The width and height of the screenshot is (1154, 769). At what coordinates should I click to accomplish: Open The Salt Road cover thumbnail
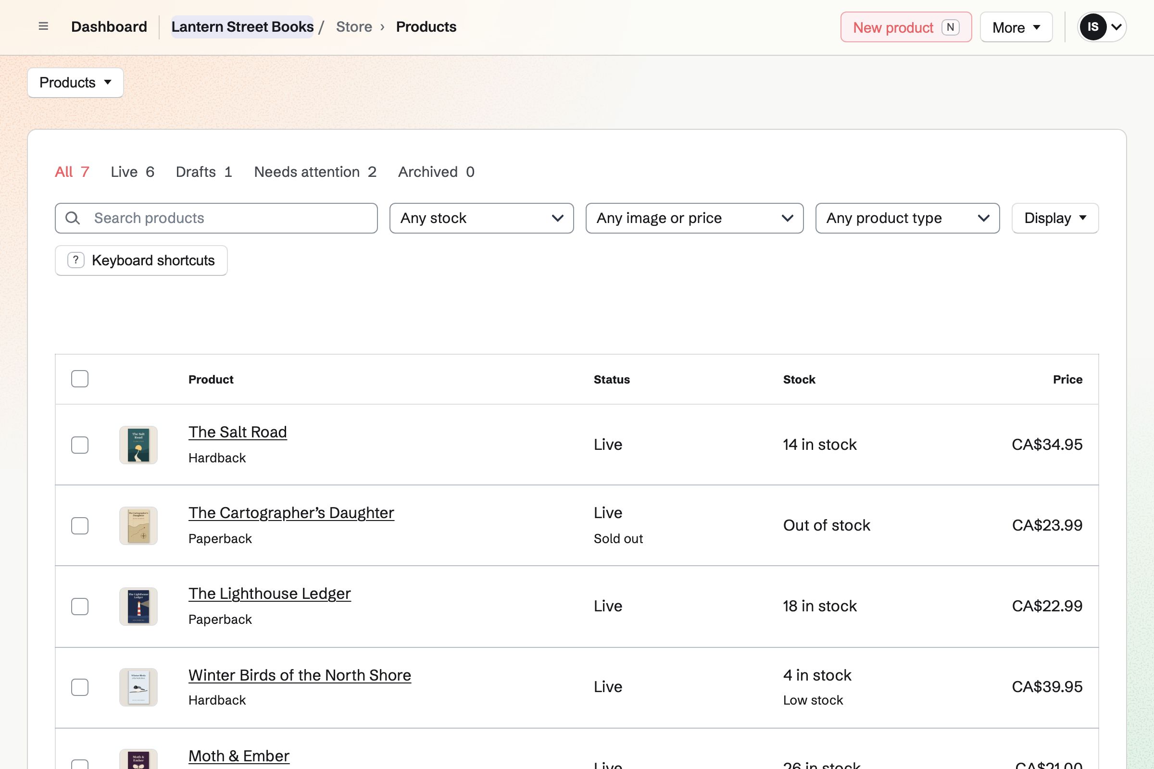pos(138,445)
